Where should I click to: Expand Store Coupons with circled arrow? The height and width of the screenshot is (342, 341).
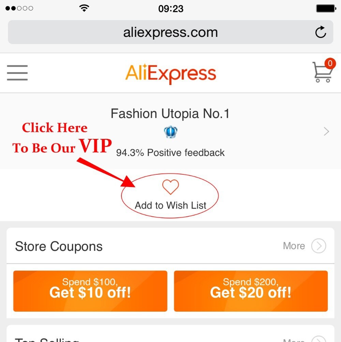point(318,246)
